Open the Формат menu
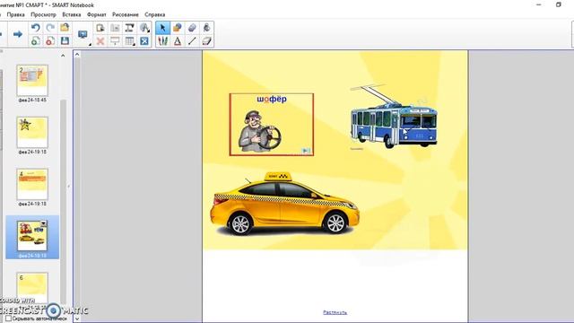The image size is (574, 323). point(97,14)
